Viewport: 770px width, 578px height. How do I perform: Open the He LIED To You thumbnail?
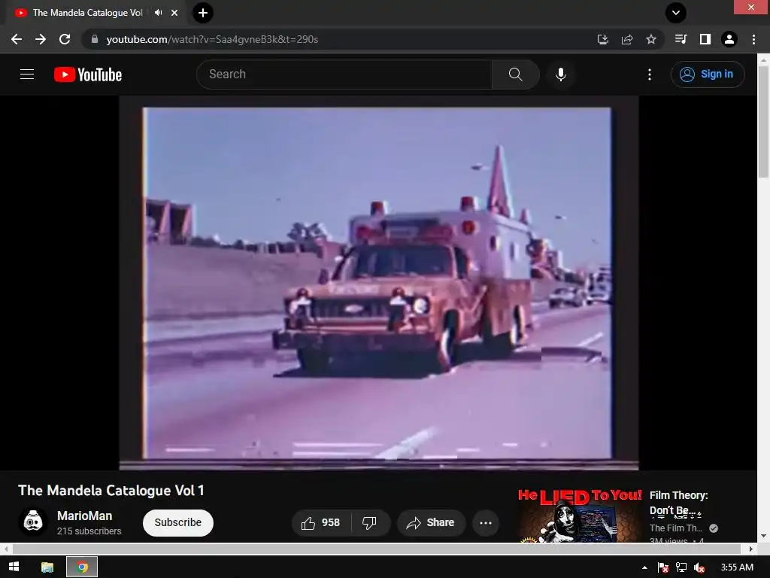click(x=580, y=515)
